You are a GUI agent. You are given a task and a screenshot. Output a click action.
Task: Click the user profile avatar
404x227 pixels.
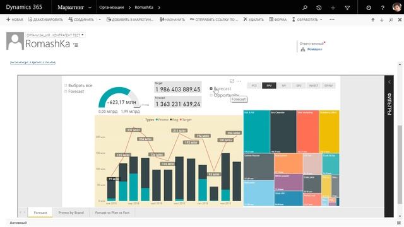(397, 7)
